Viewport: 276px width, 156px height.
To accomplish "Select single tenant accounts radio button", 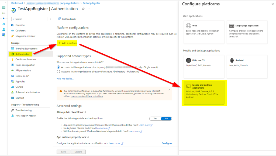I will [x=58, y=67].
